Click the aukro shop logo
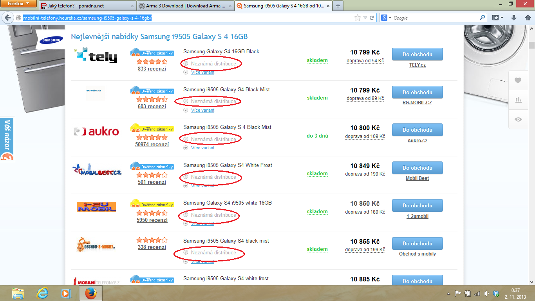 (x=96, y=131)
